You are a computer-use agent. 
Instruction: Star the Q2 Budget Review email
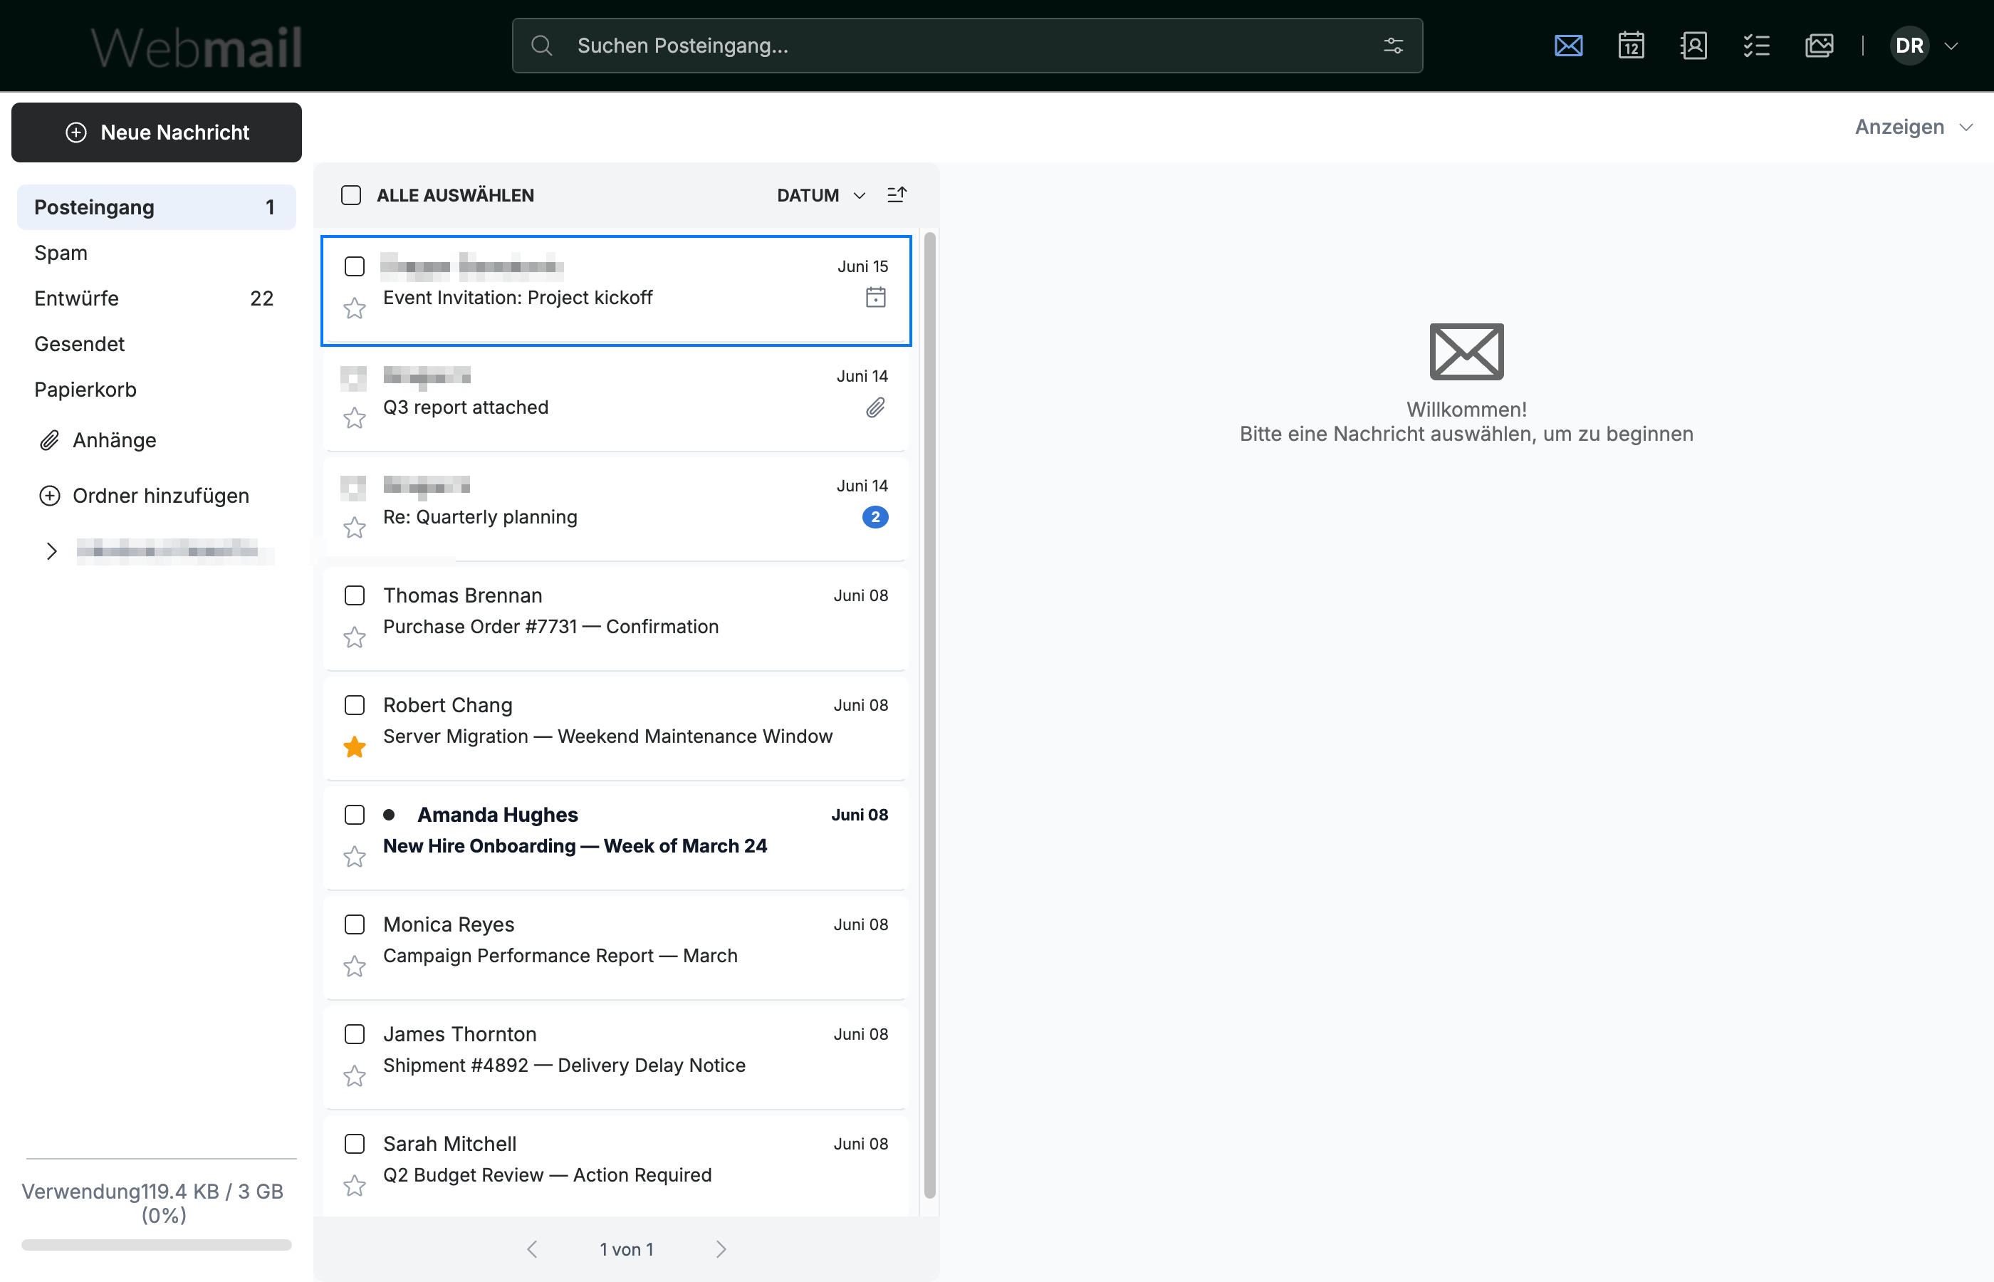[x=355, y=1185]
